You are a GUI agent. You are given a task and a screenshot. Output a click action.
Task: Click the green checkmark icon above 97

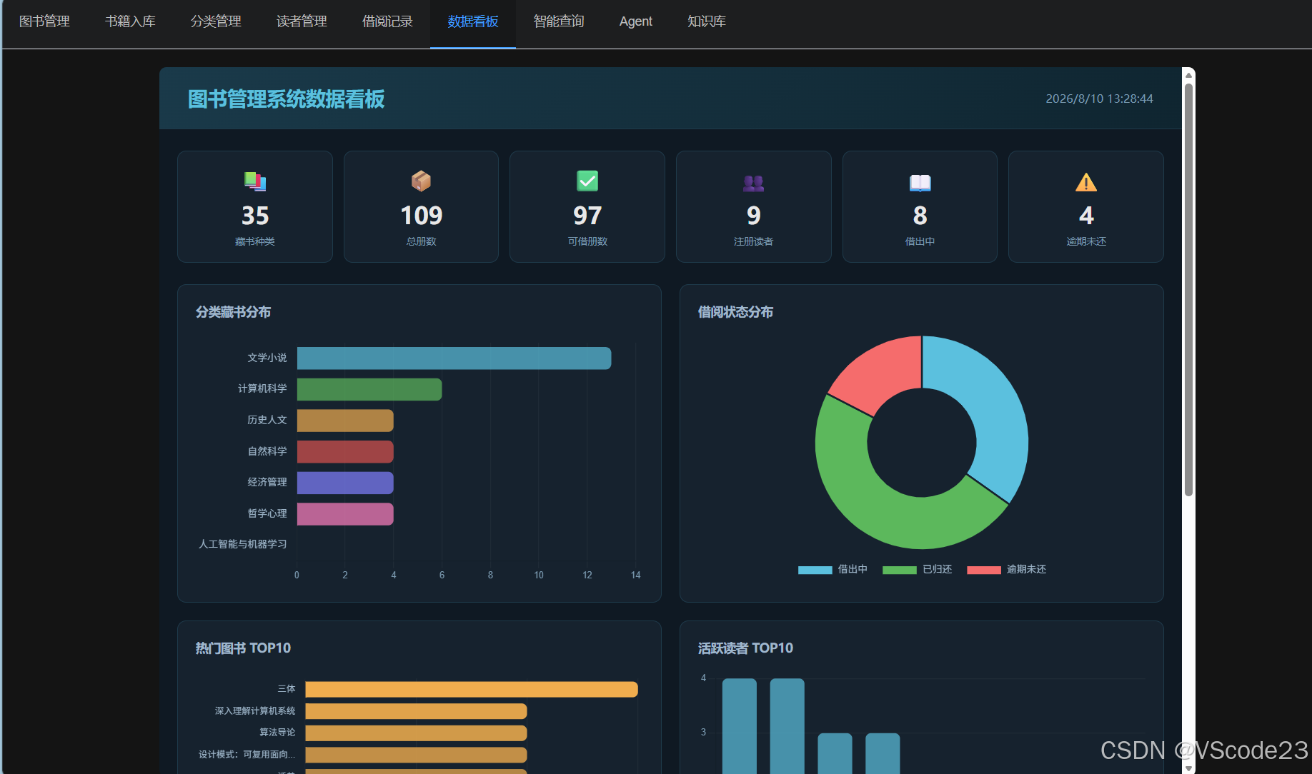click(x=587, y=181)
